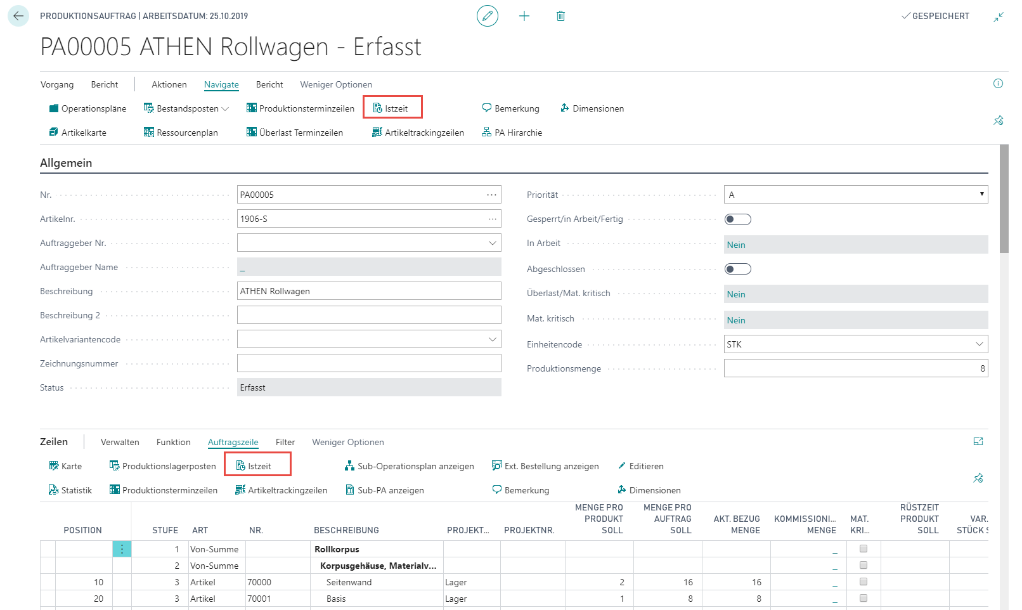Open the Aktionen menu

pos(169,84)
